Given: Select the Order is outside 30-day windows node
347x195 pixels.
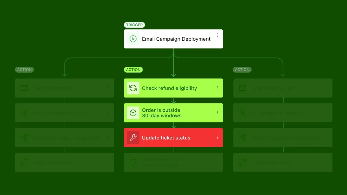Looking at the screenshot, I should point(173,113).
